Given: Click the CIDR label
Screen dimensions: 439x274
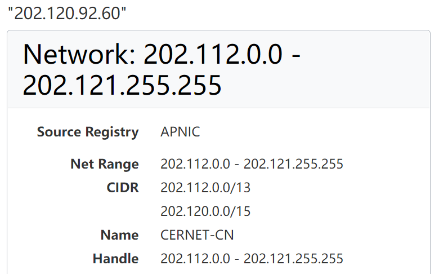Looking at the screenshot, I should pos(123,187).
